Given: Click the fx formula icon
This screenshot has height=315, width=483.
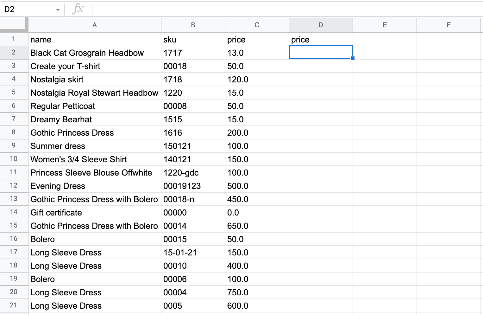Looking at the screenshot, I should (x=78, y=9).
